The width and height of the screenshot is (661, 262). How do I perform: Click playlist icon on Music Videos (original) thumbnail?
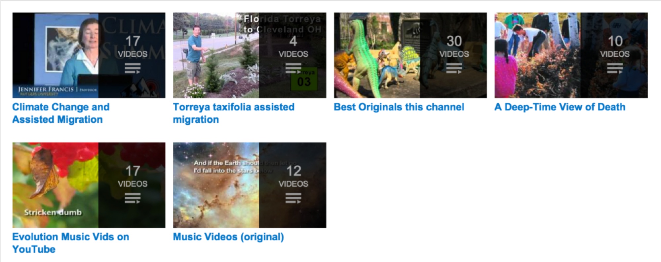pos(293,198)
